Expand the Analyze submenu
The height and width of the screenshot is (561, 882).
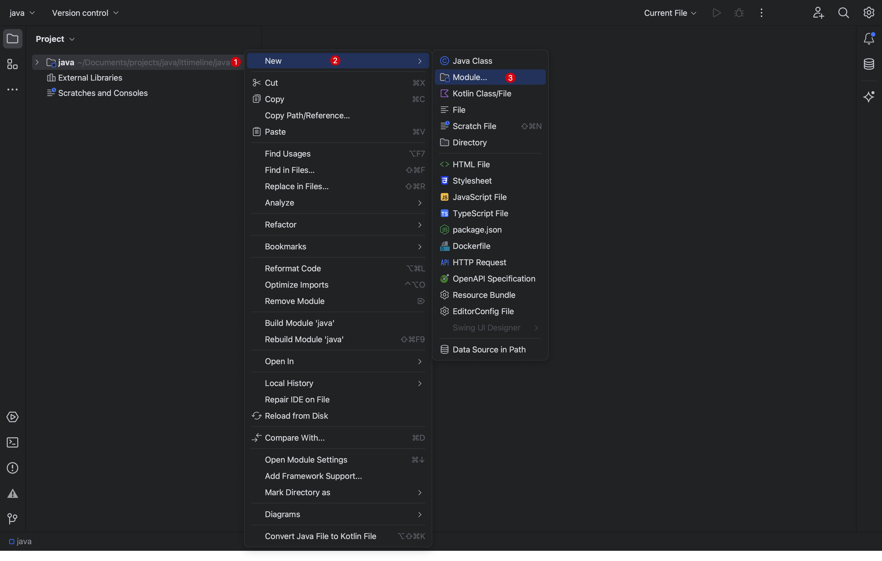click(338, 203)
